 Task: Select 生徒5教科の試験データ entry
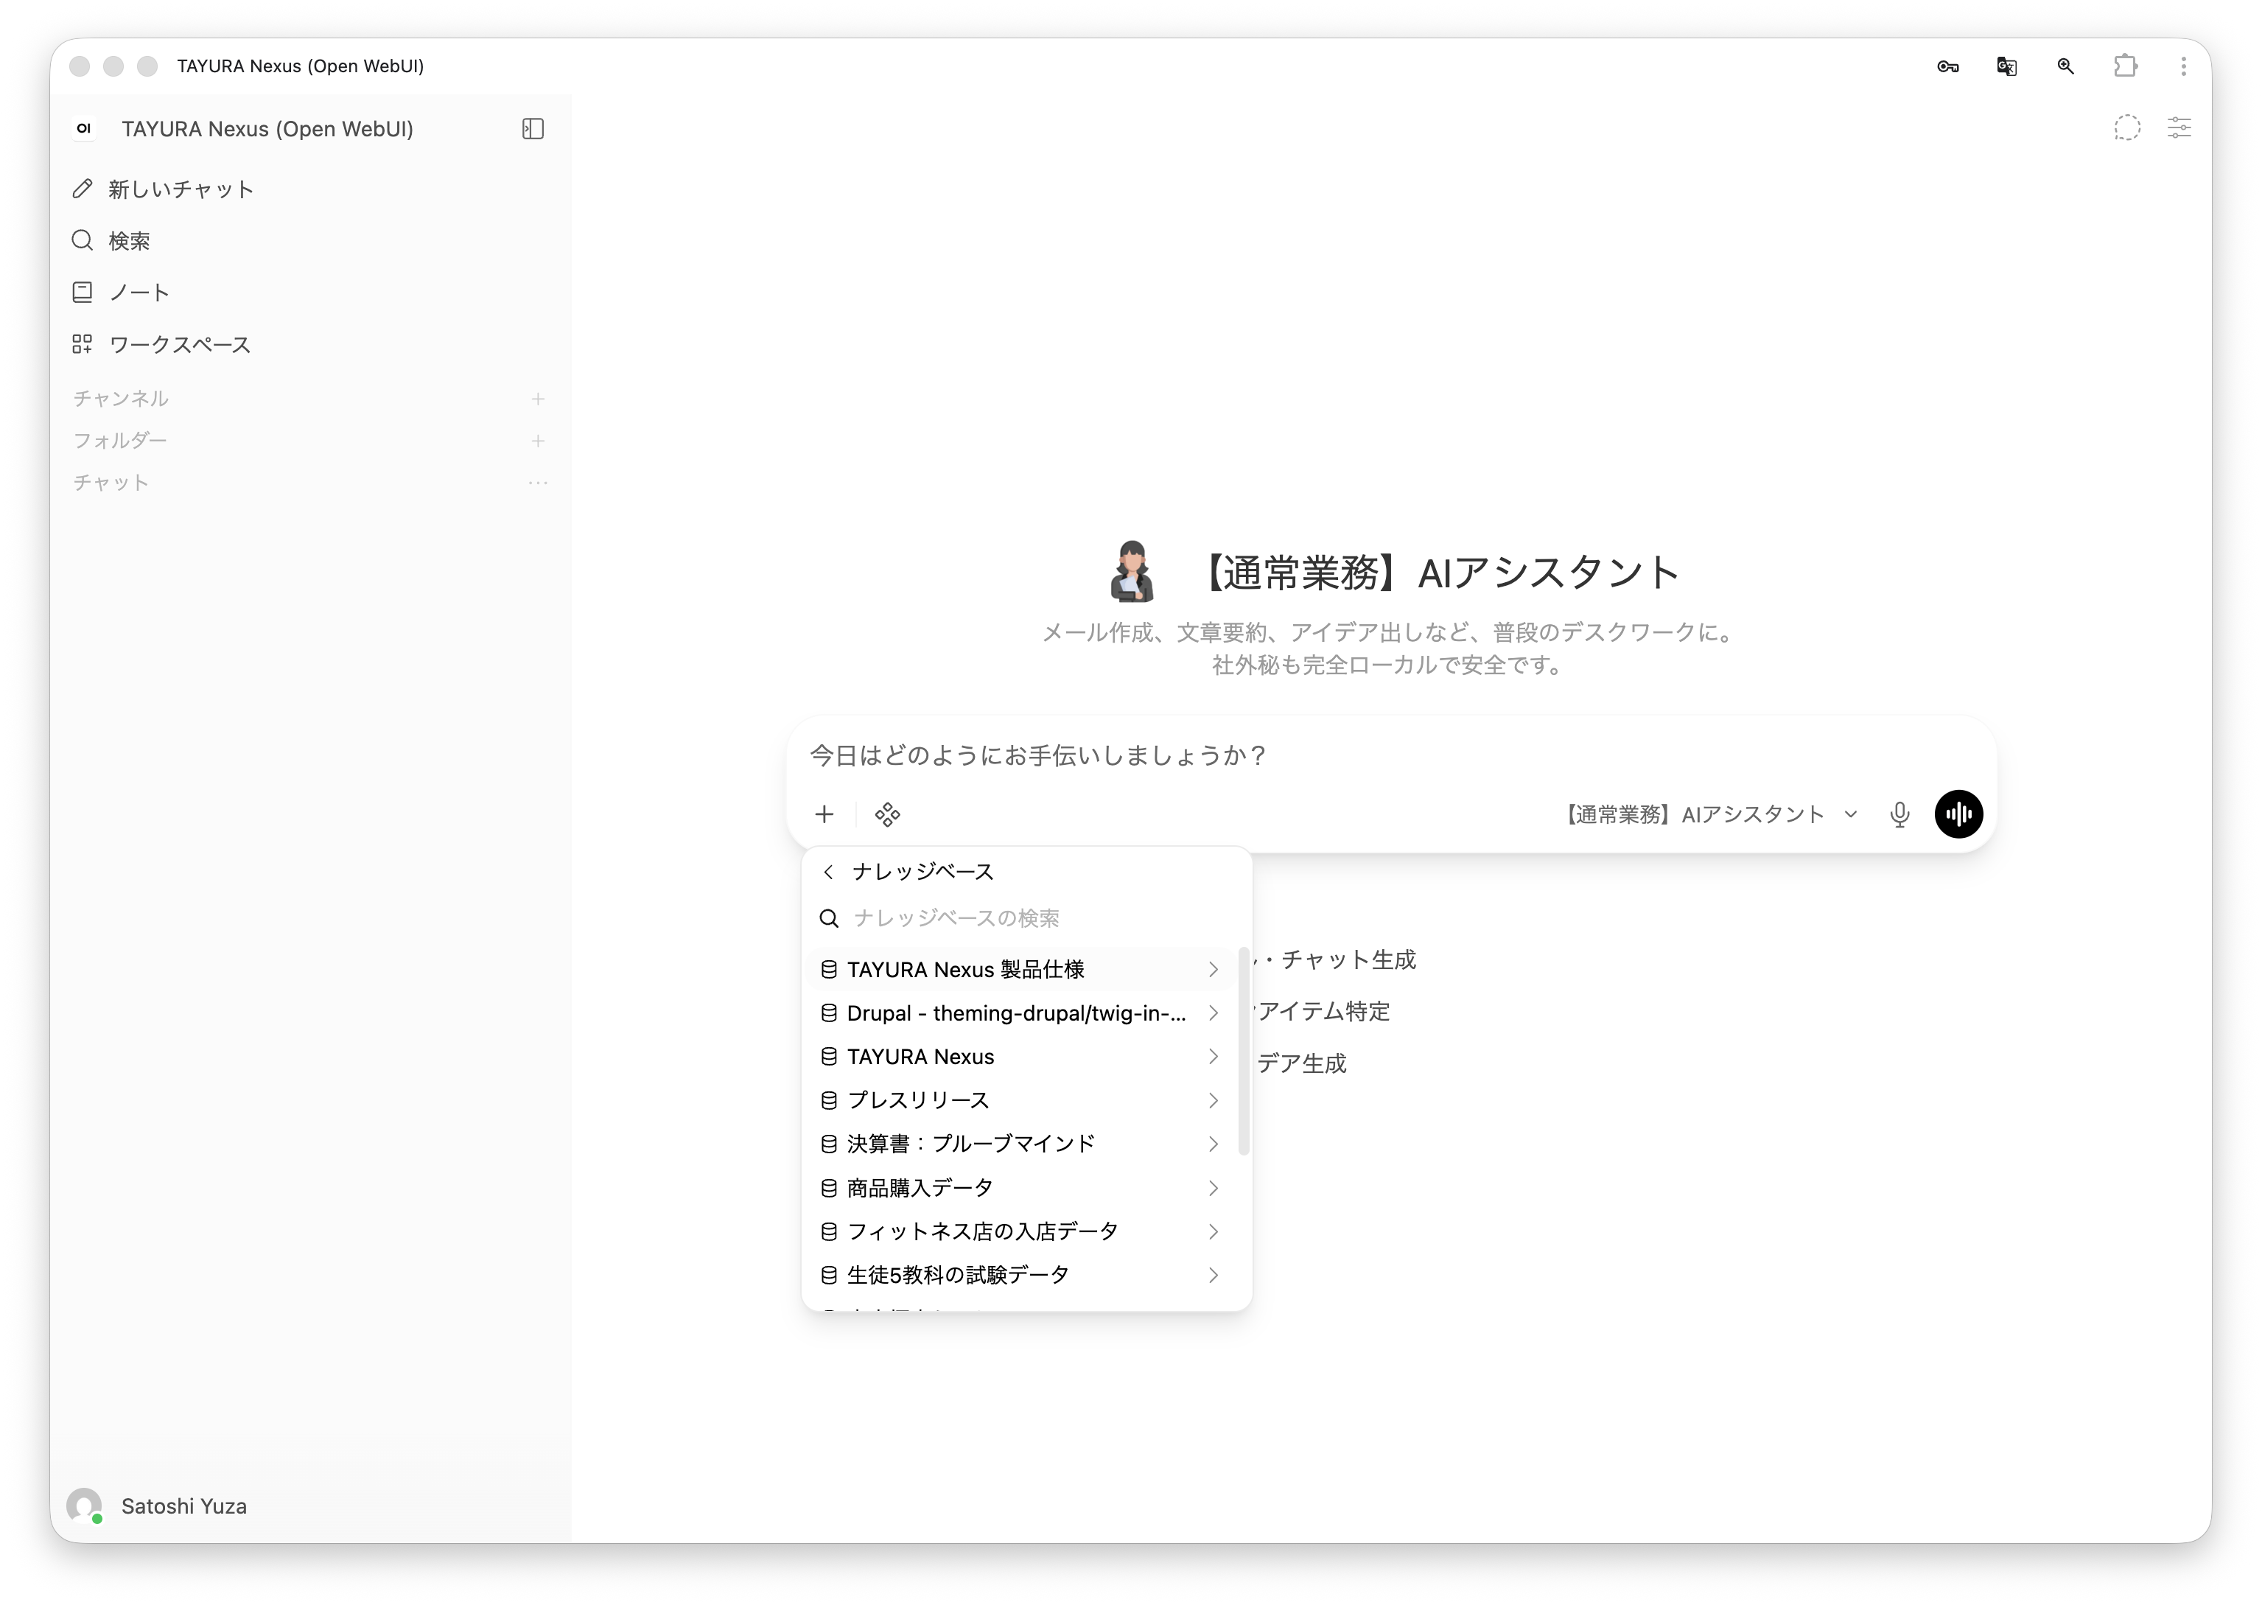[1020, 1275]
